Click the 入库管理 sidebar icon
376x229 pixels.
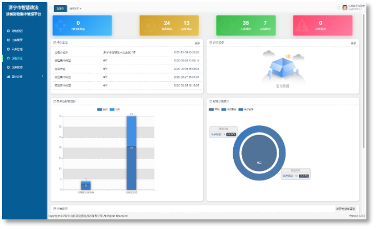(8, 49)
